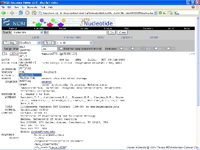Collapse the Display format dropdown showing GenBank

pos(39,43)
